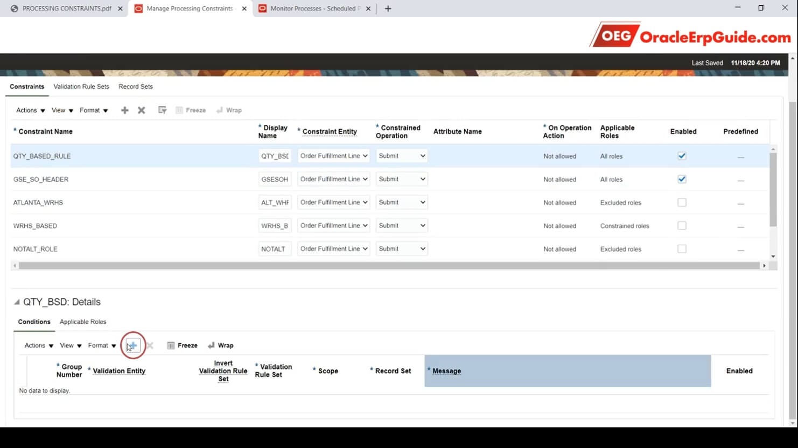Screen dimensions: 798x448
Task: Close the Manage Processing Constraints tab
Action: tap(244, 9)
